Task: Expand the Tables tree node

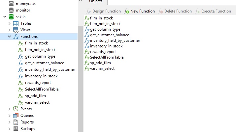Action: (x=9, y=23)
